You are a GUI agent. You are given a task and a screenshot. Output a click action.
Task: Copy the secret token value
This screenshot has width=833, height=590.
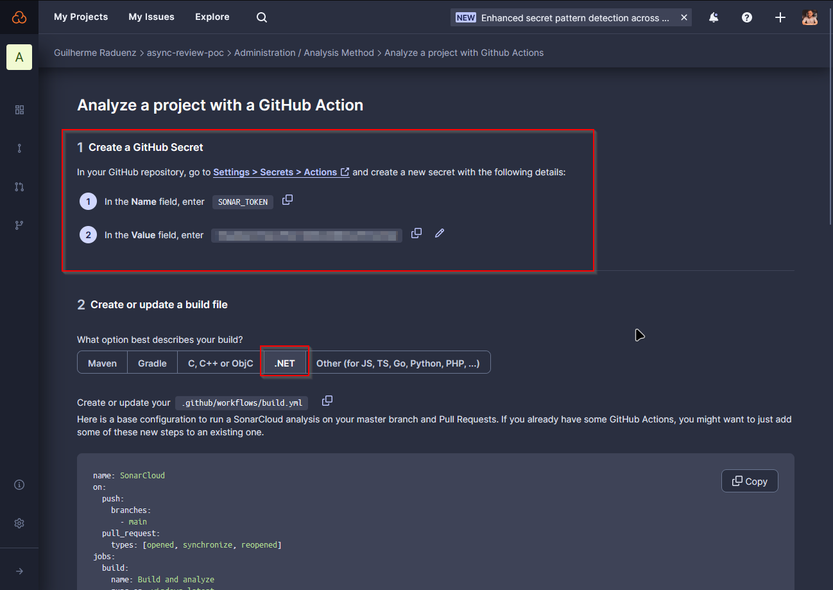tap(416, 233)
